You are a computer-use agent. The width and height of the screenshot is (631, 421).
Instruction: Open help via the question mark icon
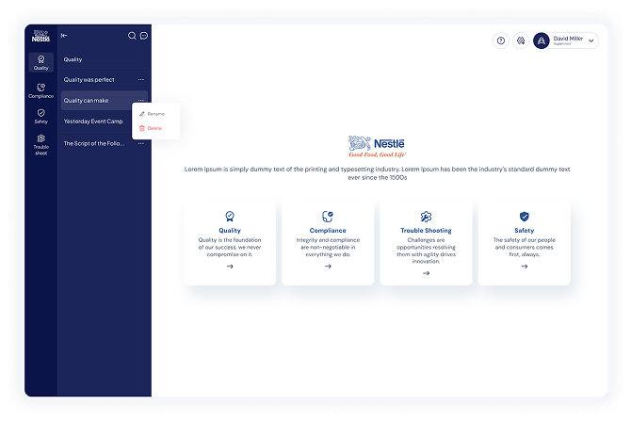[501, 40]
